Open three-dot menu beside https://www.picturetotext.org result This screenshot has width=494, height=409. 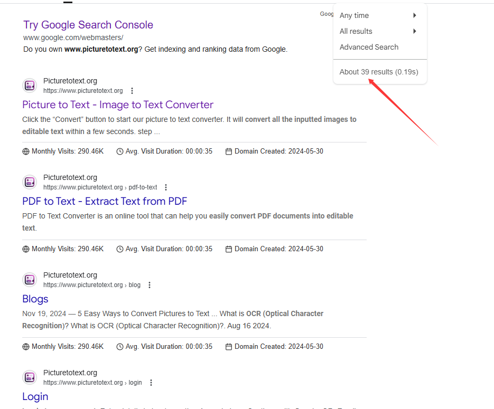click(x=132, y=91)
